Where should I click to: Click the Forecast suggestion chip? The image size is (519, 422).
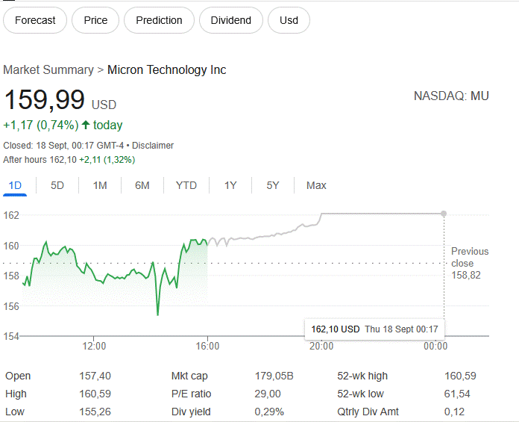click(35, 20)
